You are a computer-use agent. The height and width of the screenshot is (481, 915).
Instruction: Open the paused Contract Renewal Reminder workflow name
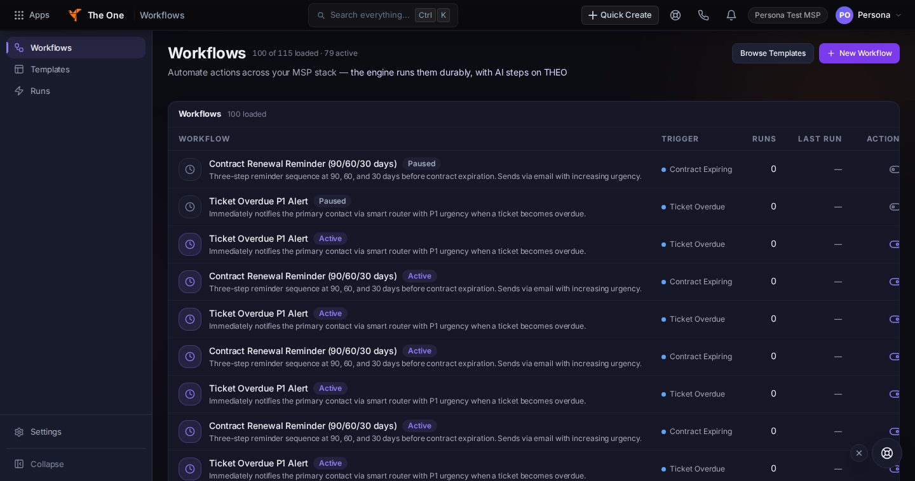pos(303,164)
